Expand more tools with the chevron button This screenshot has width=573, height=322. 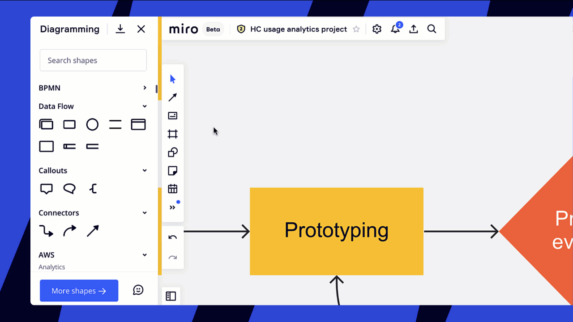click(172, 207)
